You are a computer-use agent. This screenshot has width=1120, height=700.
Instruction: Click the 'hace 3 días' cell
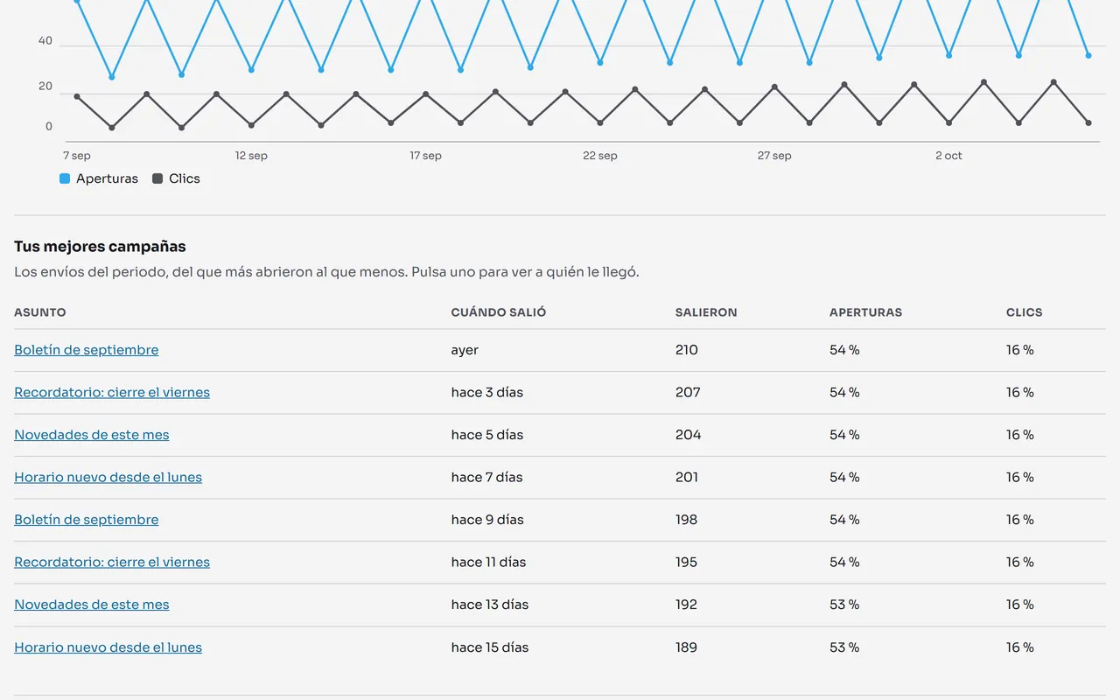point(487,392)
